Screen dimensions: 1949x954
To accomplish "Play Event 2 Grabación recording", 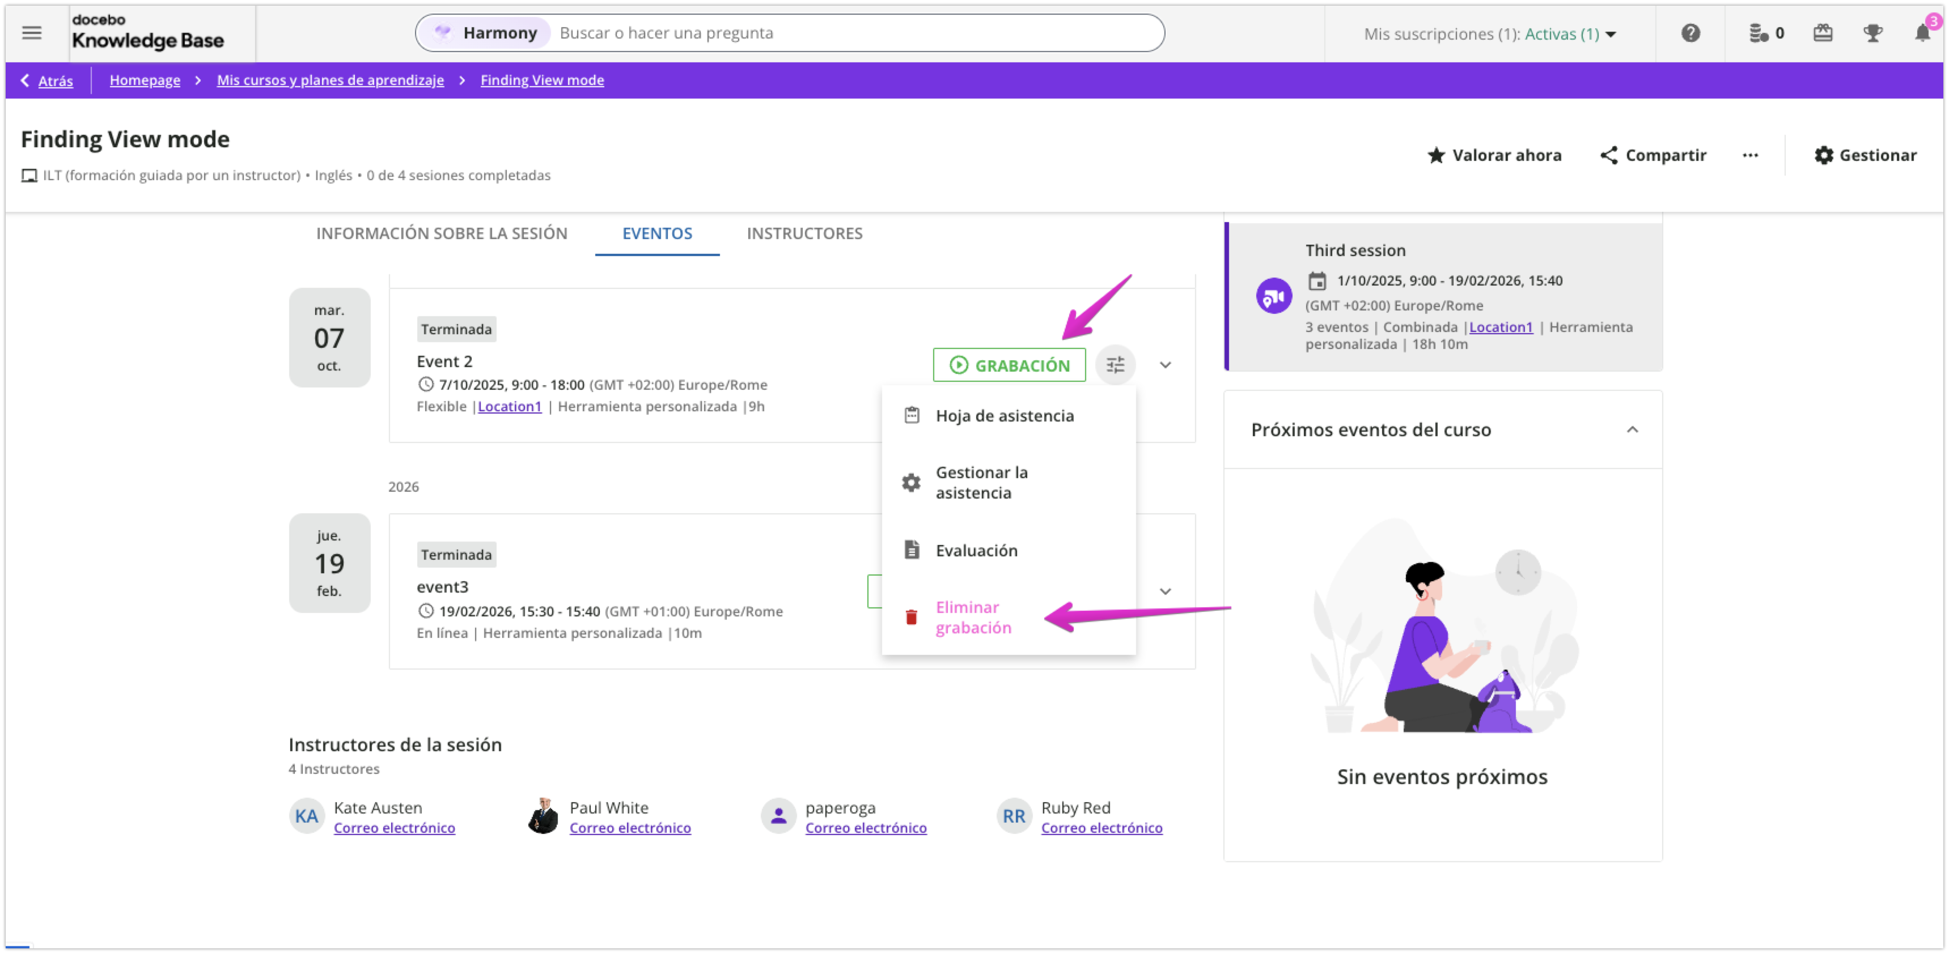I will [x=1009, y=365].
